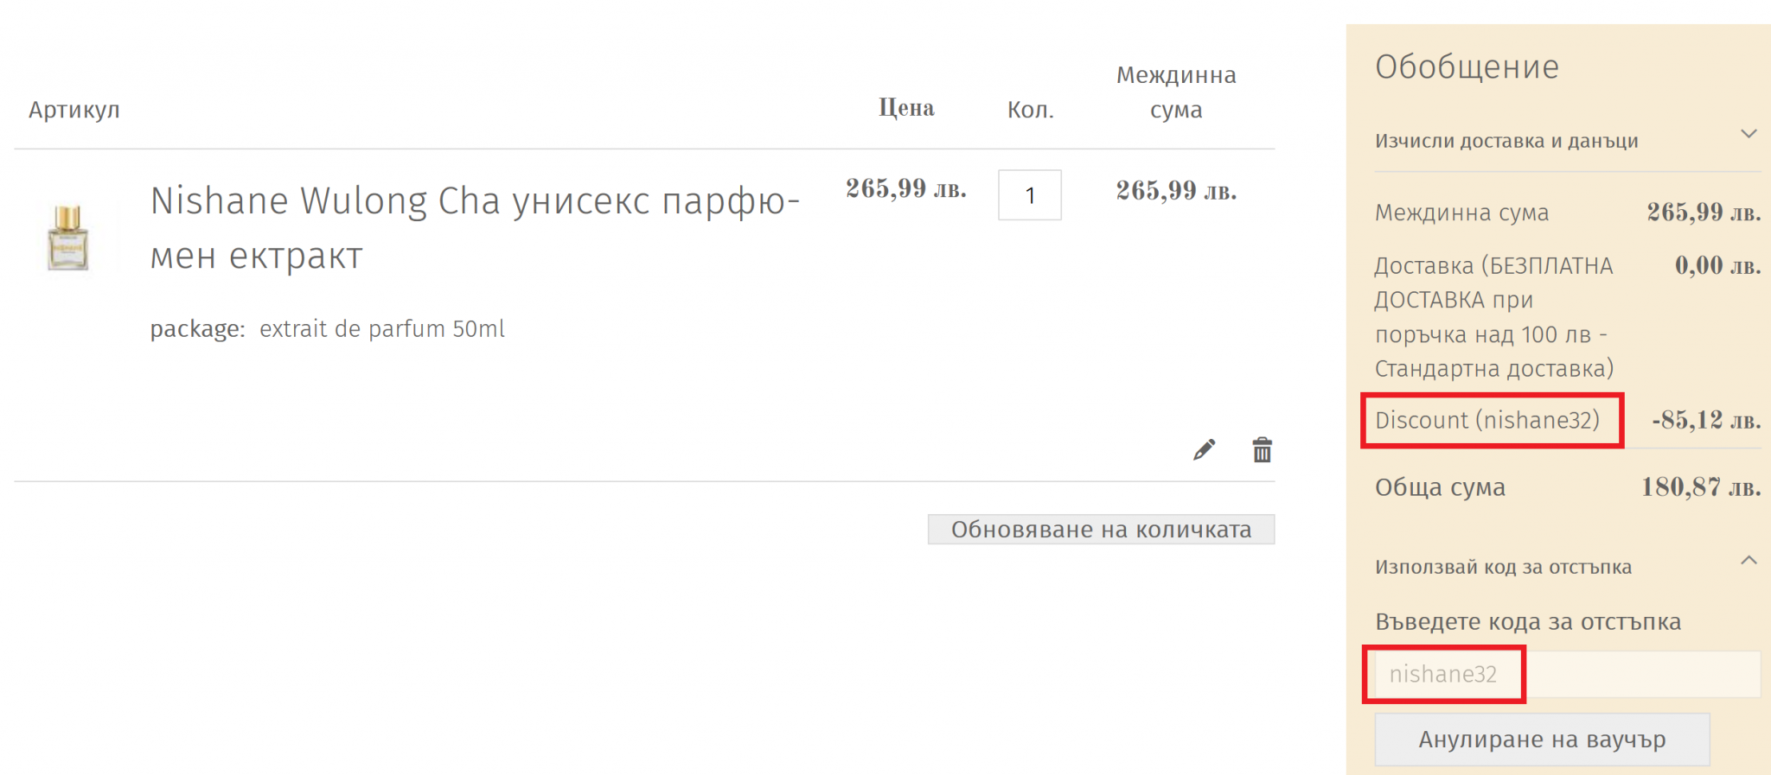Viewport: 1771px width, 775px height.
Task: Click the Обща сума total of 180,87 лв.
Action: click(x=1700, y=487)
